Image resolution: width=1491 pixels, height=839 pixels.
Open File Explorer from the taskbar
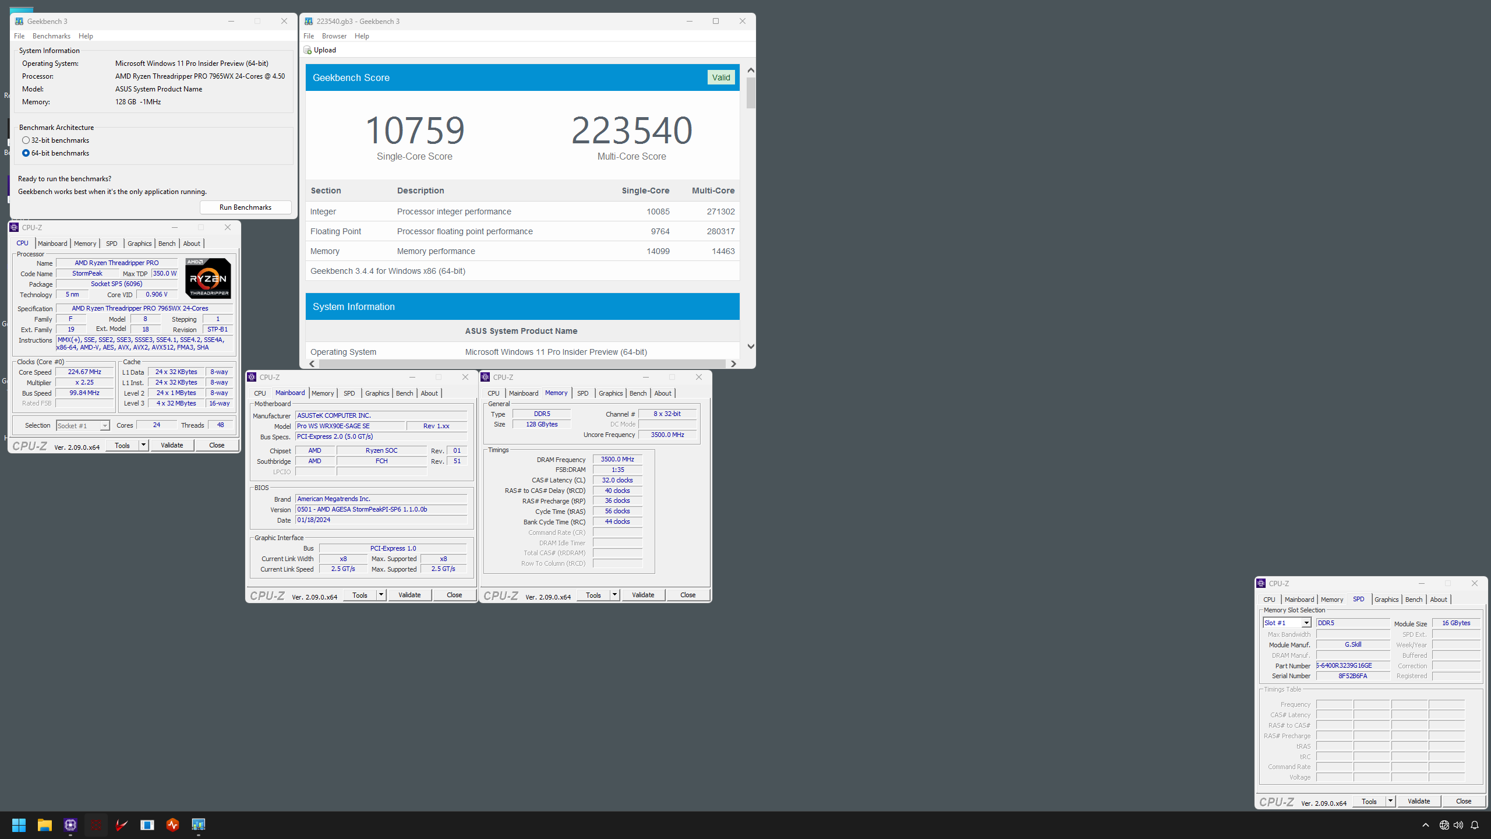pyautogui.click(x=44, y=824)
